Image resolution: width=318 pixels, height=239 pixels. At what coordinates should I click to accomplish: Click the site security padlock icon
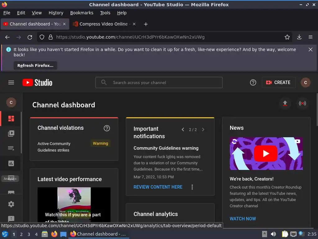point(51,37)
